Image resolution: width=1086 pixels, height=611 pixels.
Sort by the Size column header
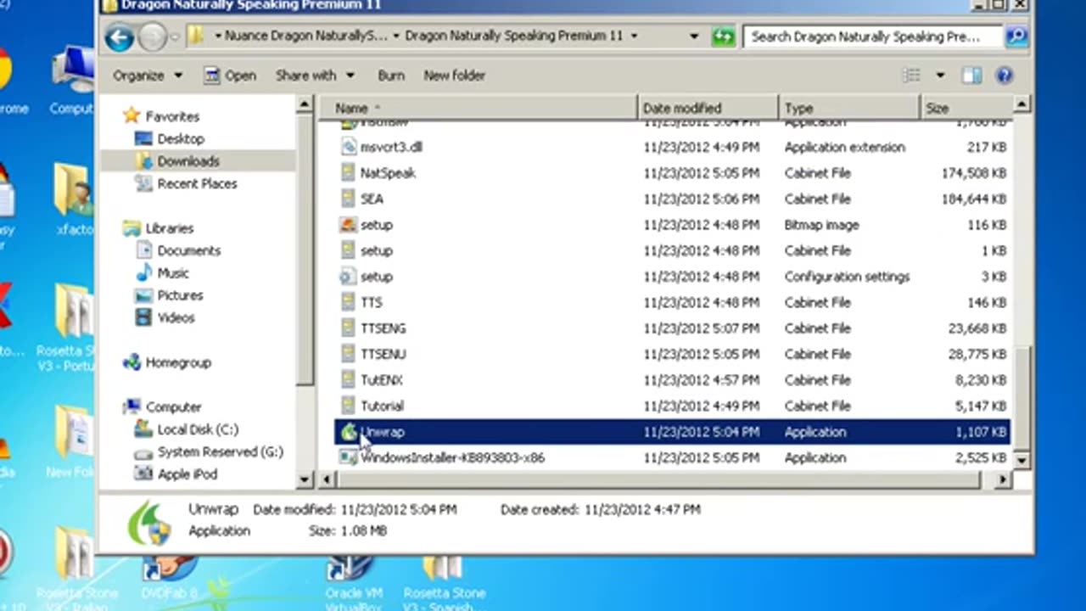point(966,108)
